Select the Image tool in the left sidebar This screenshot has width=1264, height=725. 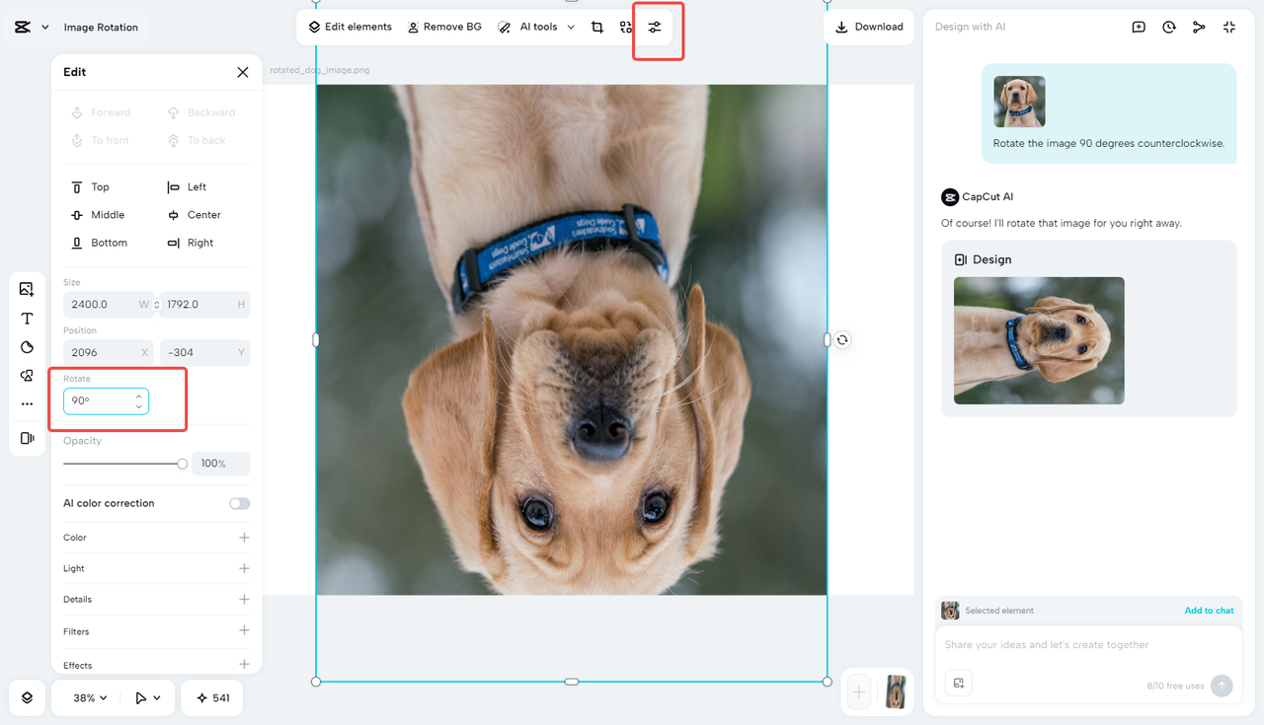pos(27,289)
